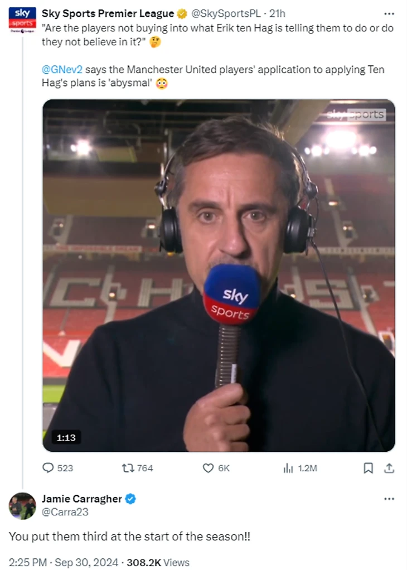Bookmark the Sky Sports tweet
This screenshot has height=570, width=407.
pos(368,468)
